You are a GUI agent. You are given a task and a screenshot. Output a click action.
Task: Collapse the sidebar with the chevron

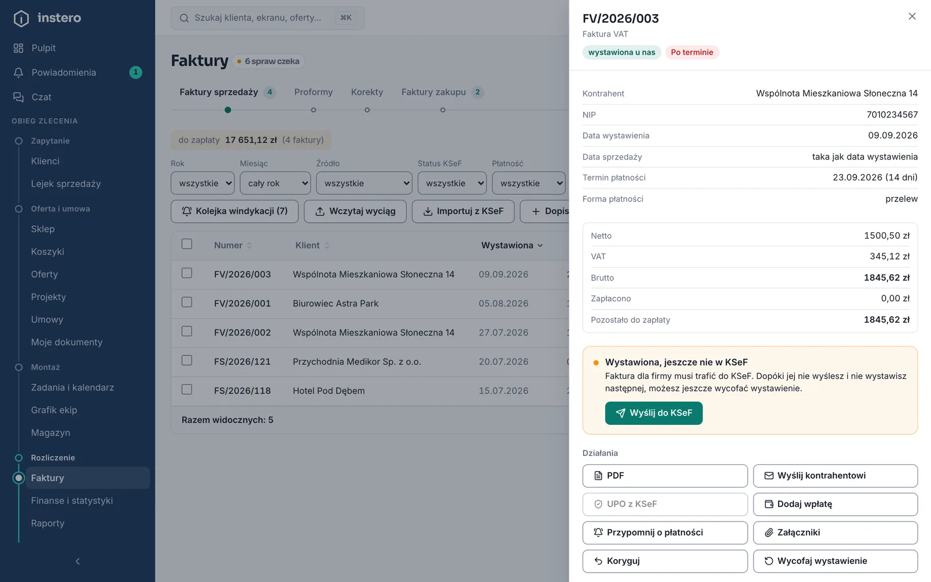click(x=77, y=562)
